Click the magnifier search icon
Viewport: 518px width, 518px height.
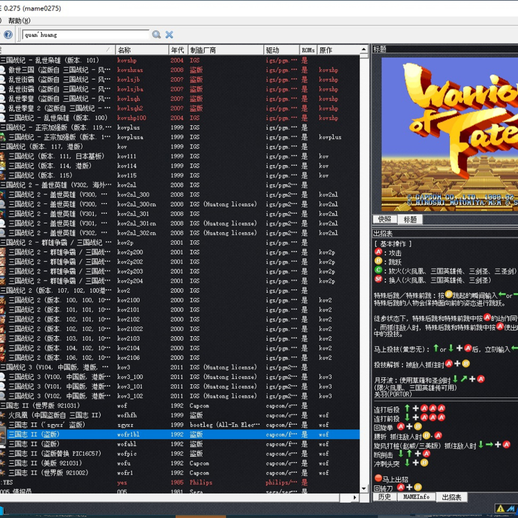tap(156, 34)
